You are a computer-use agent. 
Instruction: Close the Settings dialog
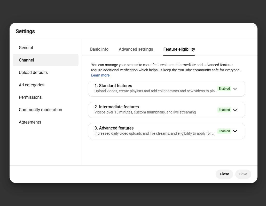pyautogui.click(x=224, y=174)
